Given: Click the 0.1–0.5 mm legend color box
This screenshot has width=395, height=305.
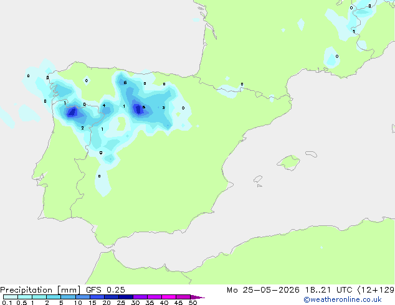Looking at the screenshot, I should [x=11, y=297].
